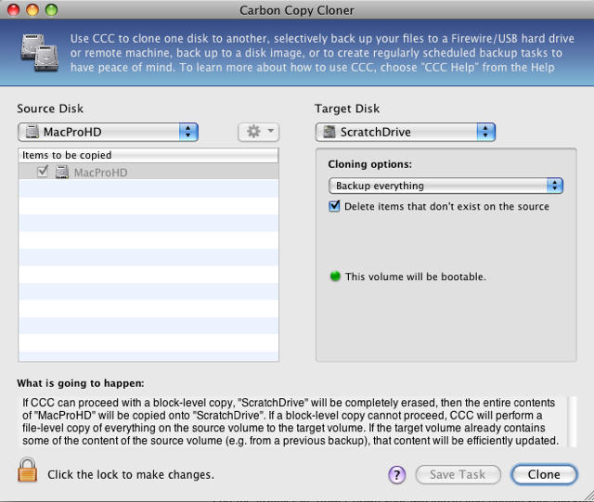Open the gear action menu
594x502 pixels.
(x=259, y=132)
